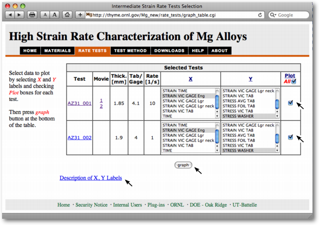Switch to the TEST METHOD tab
This screenshot has height=225, width=319.
(130, 51)
